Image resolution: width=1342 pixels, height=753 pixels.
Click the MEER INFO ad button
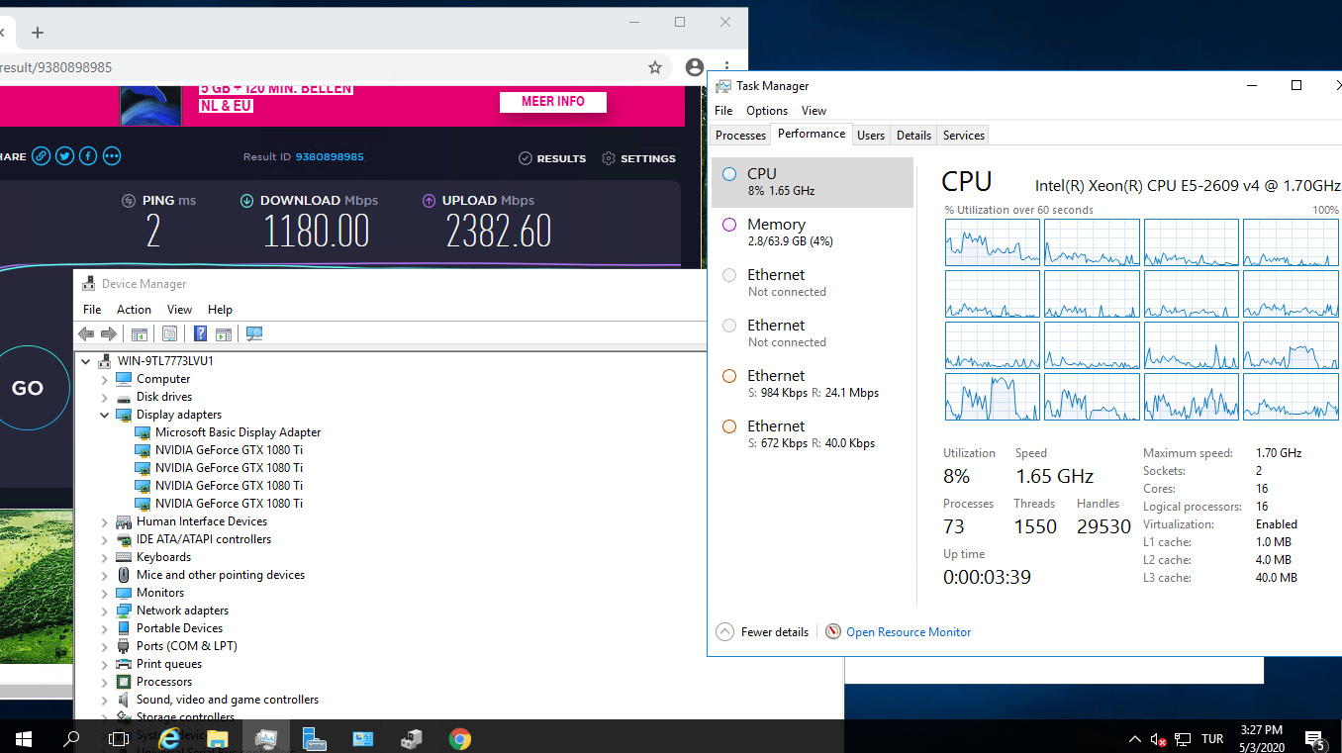(553, 101)
